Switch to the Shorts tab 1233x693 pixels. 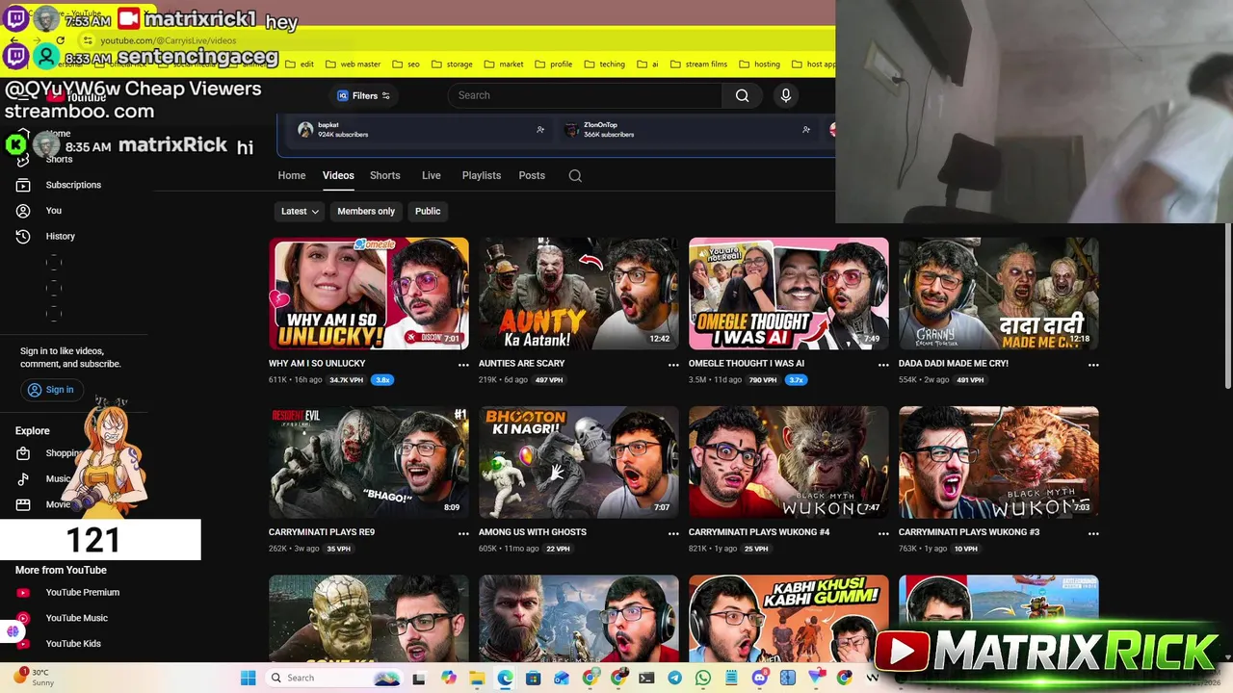pyautogui.click(x=384, y=175)
